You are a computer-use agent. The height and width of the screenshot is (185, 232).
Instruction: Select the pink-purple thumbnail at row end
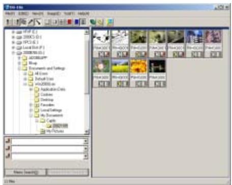[213, 37]
